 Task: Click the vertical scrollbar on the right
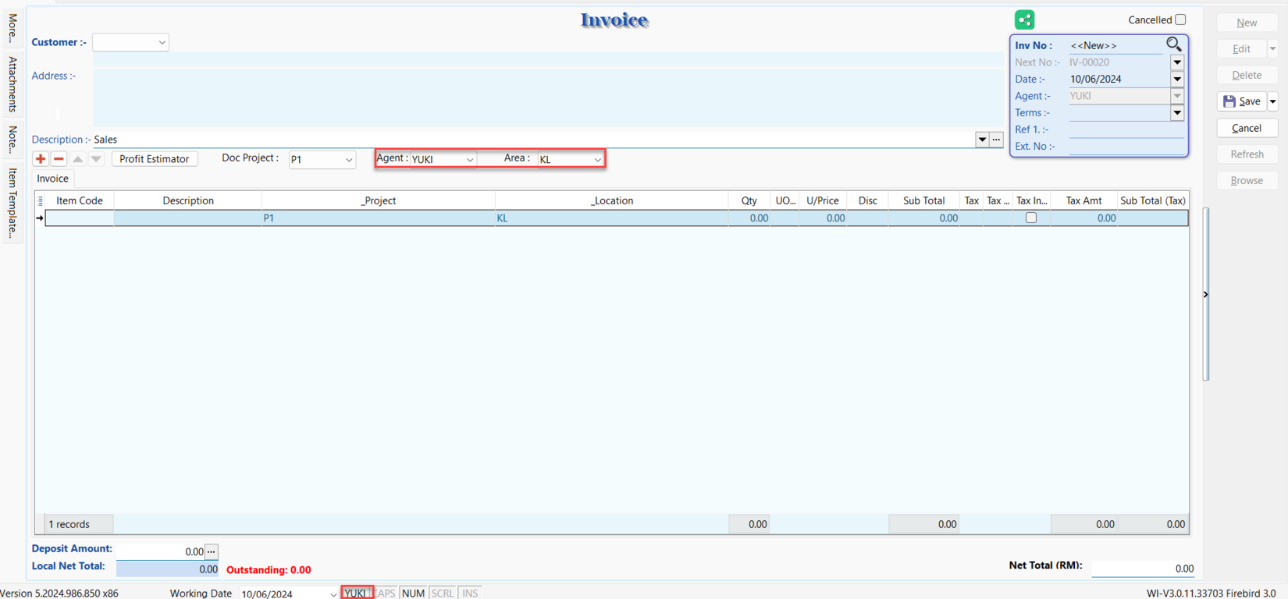coord(1206,294)
